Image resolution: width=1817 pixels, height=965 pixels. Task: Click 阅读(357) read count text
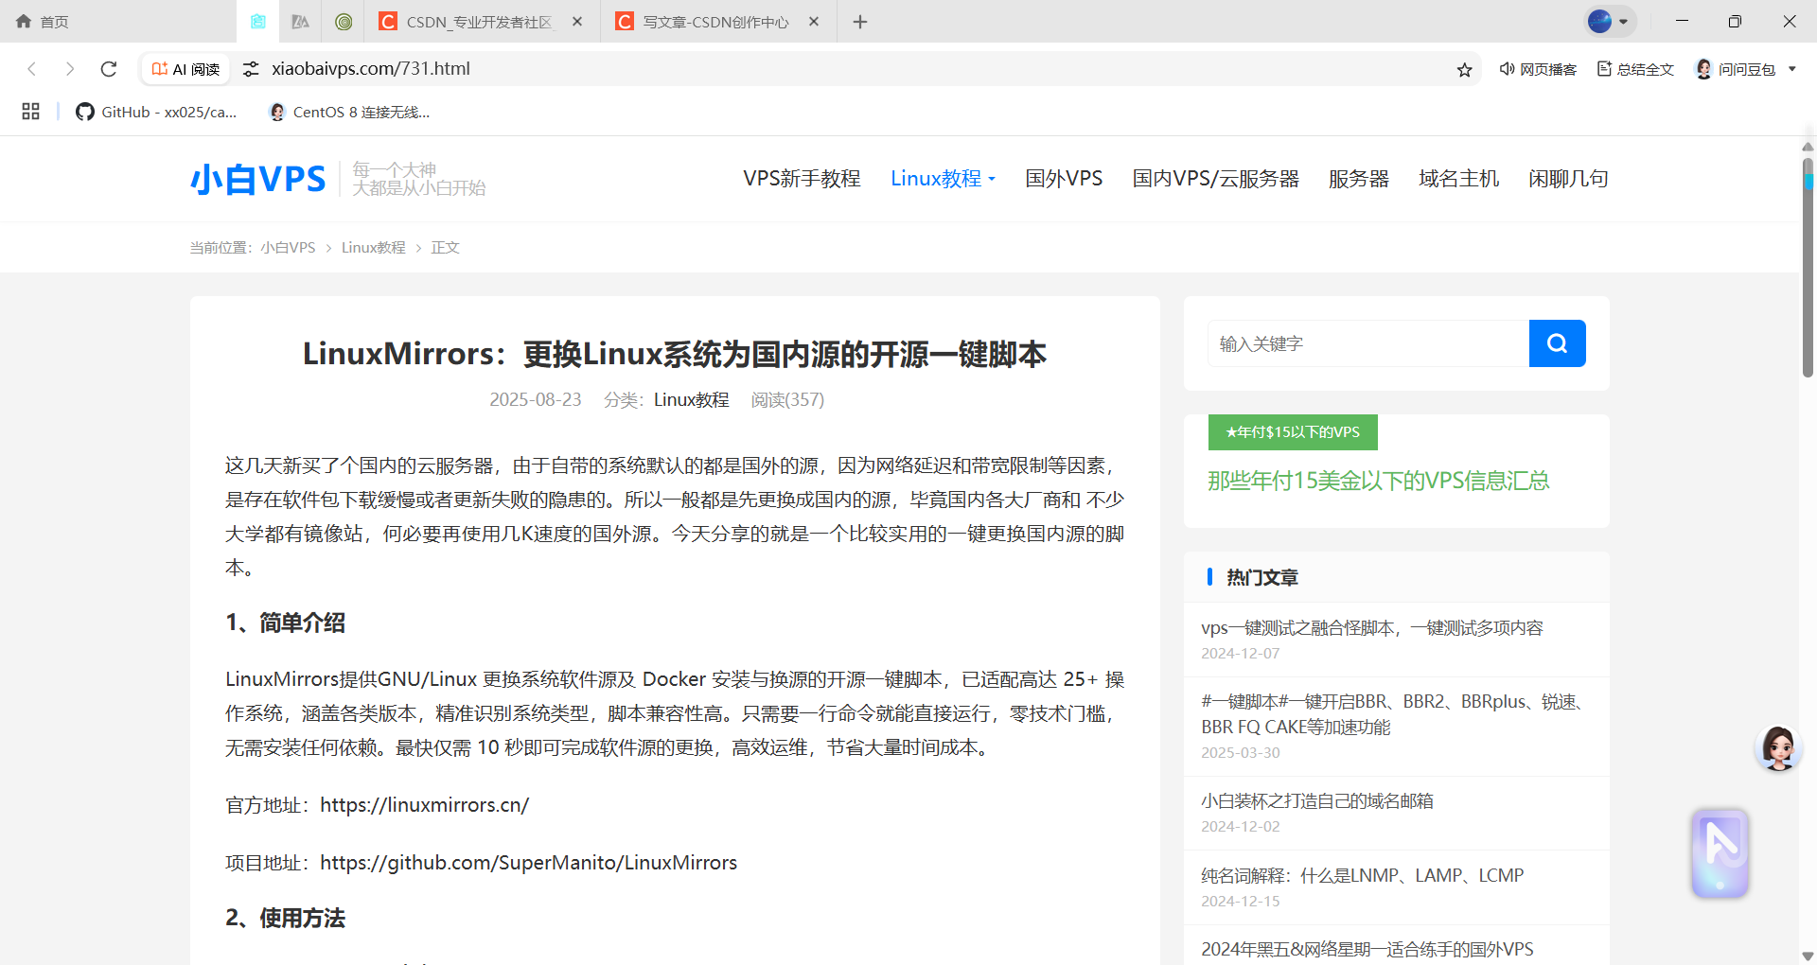(787, 400)
